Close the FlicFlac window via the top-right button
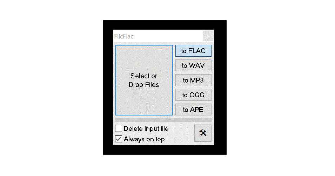335x176 pixels. pyautogui.click(x=208, y=36)
